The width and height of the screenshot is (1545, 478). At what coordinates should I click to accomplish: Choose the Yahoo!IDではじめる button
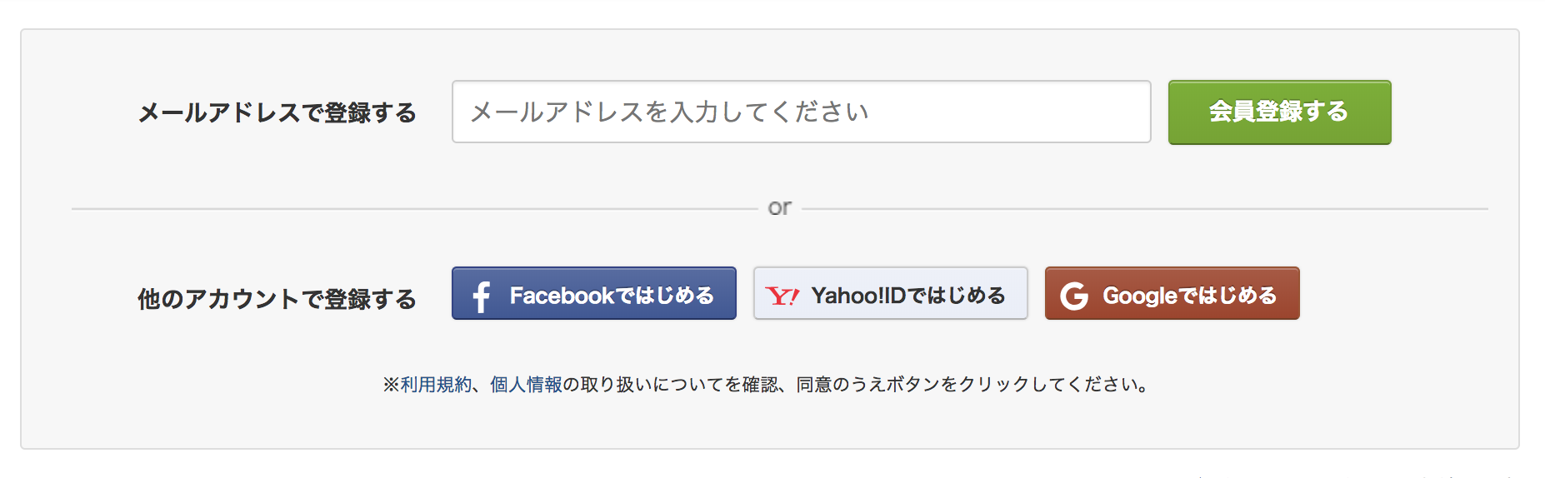(x=891, y=293)
